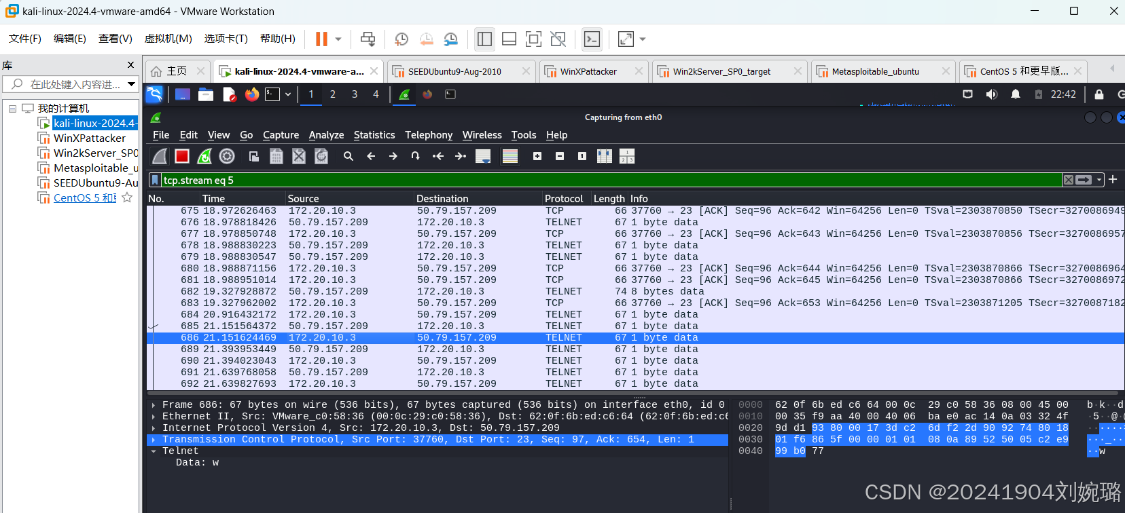The width and height of the screenshot is (1125, 513).
Task: Expand the terminal launcher dropdown arrow
Action: point(288,94)
